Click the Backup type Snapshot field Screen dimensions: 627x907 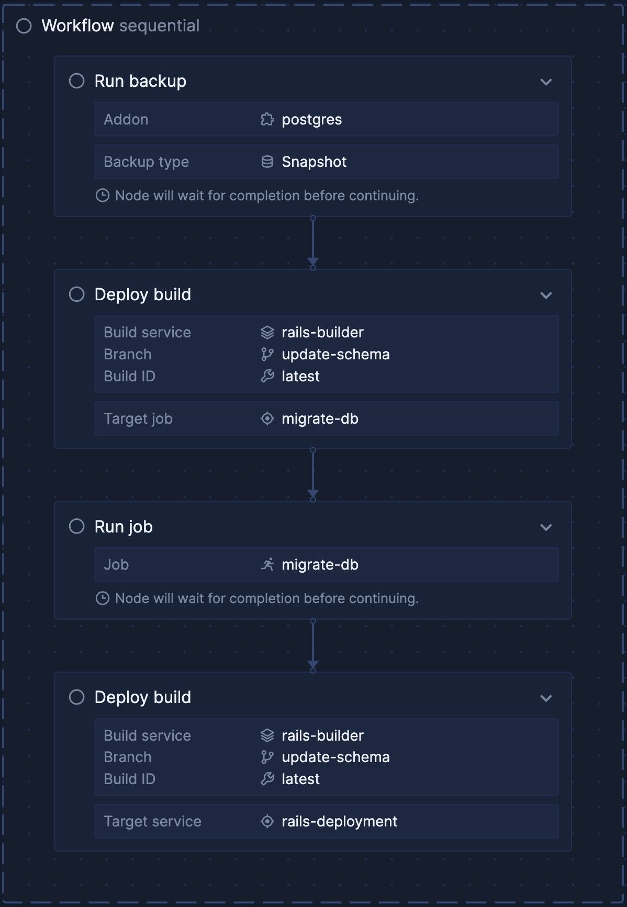click(x=326, y=162)
